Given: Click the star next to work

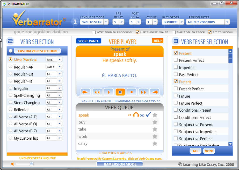Looking at the screenshot, I should click(x=155, y=136).
